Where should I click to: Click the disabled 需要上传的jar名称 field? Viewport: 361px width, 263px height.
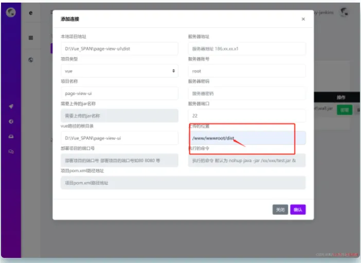click(x=119, y=116)
